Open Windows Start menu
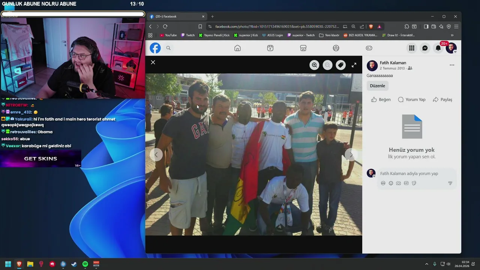The image size is (480, 270). 8,264
